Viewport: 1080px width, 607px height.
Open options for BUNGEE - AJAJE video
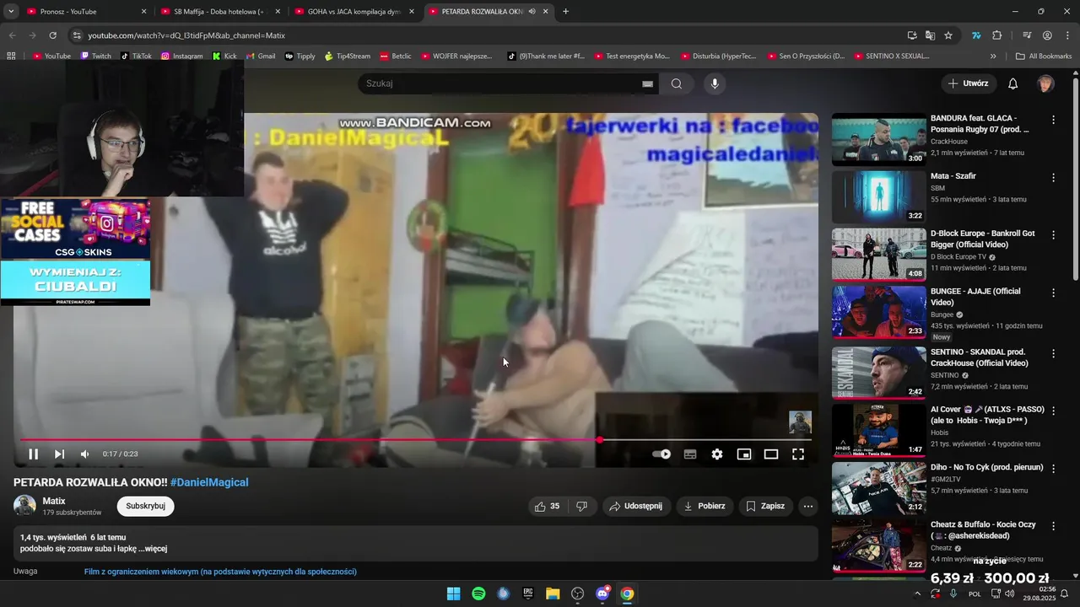pos(1053,293)
